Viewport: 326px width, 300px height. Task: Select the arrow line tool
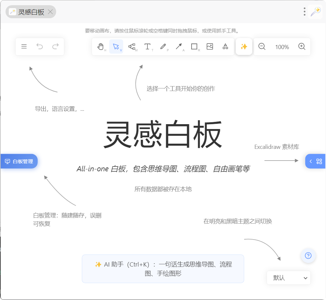(179, 46)
